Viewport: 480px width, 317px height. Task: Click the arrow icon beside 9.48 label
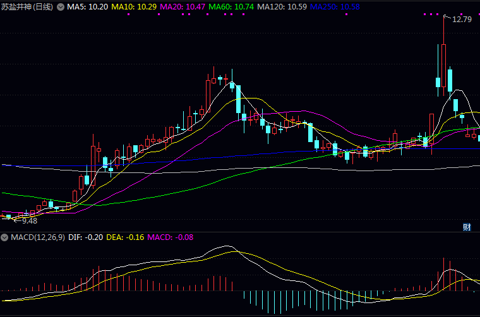16,220
